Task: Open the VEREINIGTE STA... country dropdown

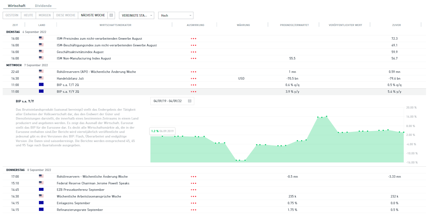Action: click(136, 15)
